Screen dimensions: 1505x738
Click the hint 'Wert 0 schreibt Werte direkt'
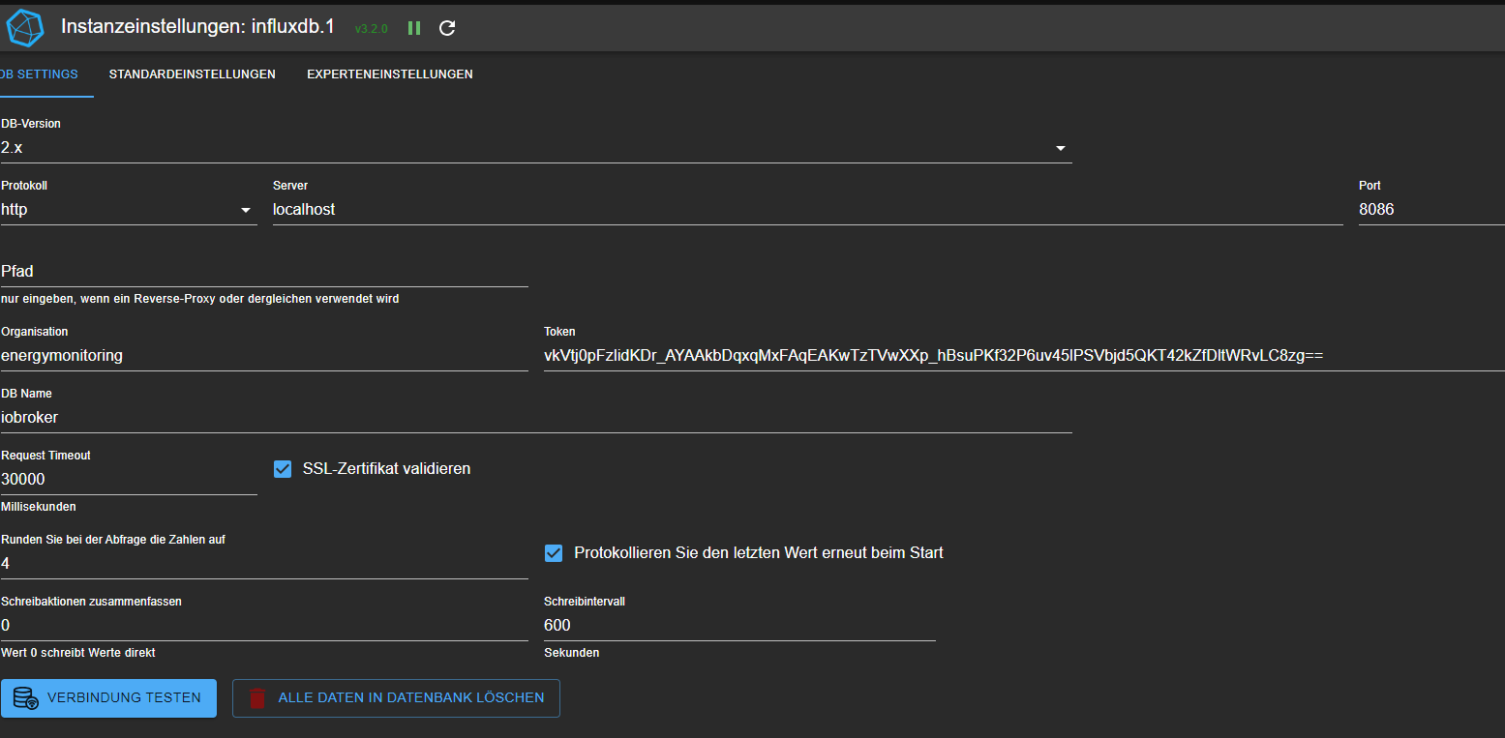[x=78, y=653]
